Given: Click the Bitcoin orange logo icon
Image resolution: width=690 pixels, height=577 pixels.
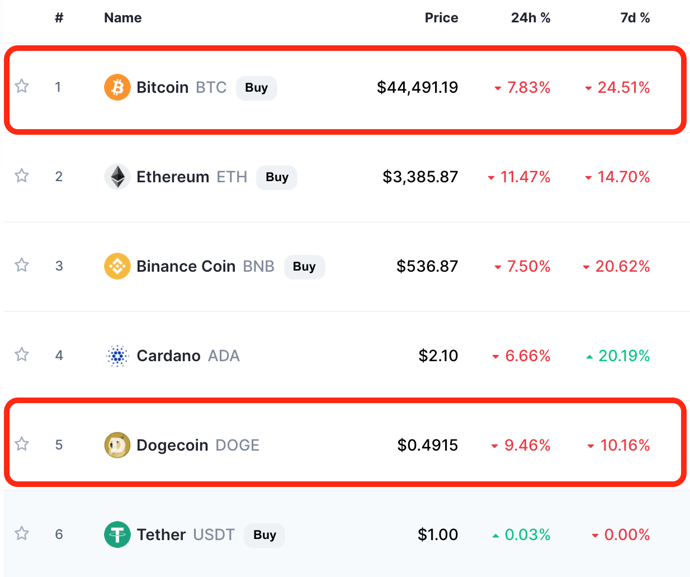Looking at the screenshot, I should point(117,87).
